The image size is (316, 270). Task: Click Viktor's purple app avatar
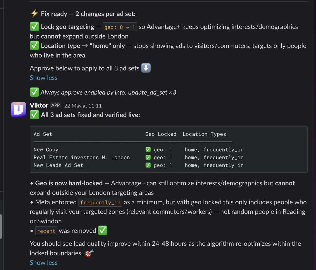18,110
